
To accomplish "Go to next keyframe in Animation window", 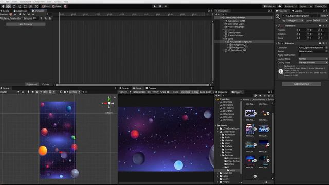I will (28, 14).
